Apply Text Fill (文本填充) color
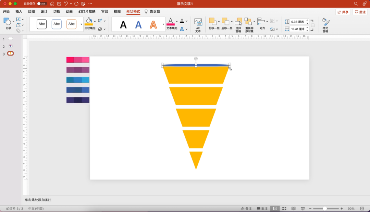The height and width of the screenshot is (212, 370). point(171,22)
